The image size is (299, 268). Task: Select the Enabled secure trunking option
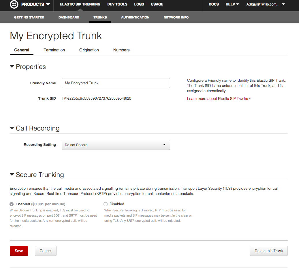pos(12,204)
